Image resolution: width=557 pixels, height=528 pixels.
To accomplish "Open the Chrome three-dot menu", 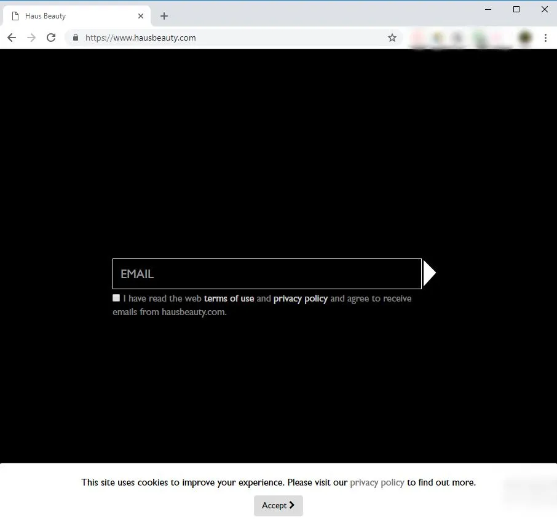I will coord(545,38).
